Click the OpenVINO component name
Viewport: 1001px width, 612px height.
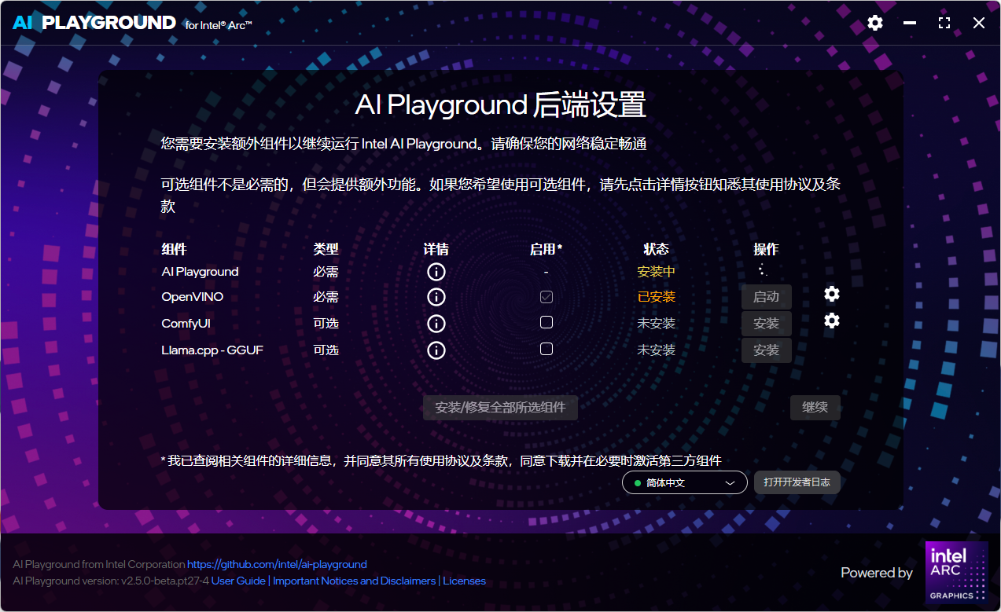[192, 297]
